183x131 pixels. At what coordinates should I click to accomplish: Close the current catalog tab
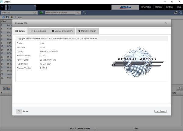35,6
